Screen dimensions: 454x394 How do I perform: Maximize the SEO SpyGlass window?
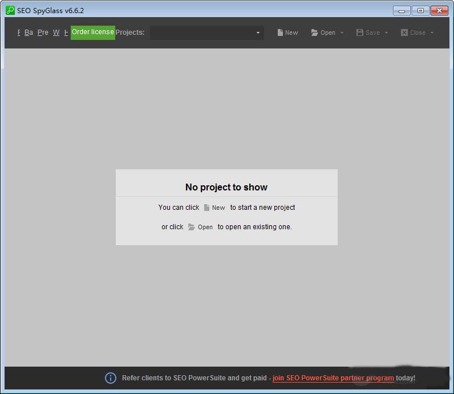[x=420, y=11]
